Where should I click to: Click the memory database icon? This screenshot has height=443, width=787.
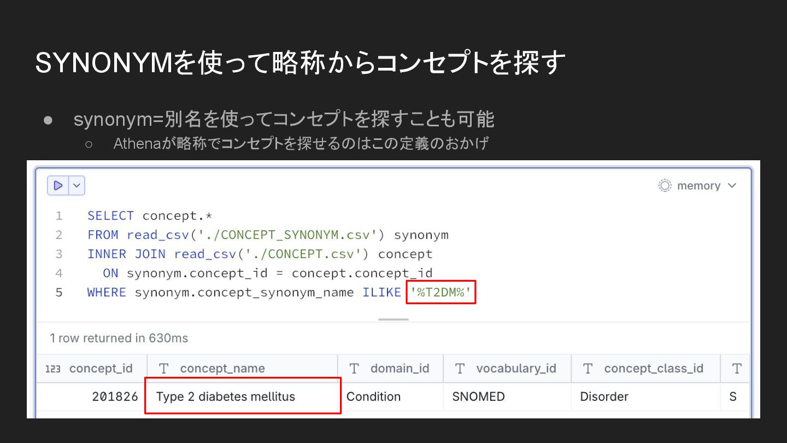[x=665, y=186]
